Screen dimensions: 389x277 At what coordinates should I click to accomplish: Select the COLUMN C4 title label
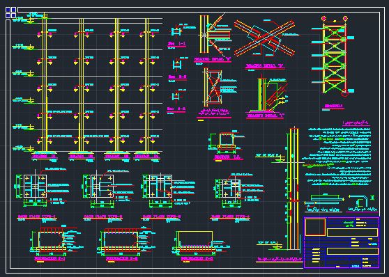[146, 157]
